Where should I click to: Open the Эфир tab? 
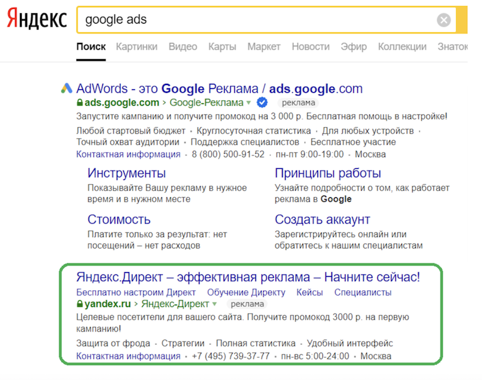[x=354, y=46]
